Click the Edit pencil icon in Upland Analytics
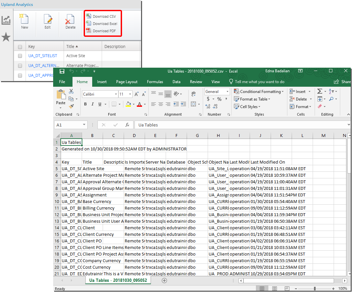Viewport: 354px width, 294px height. click(x=48, y=19)
